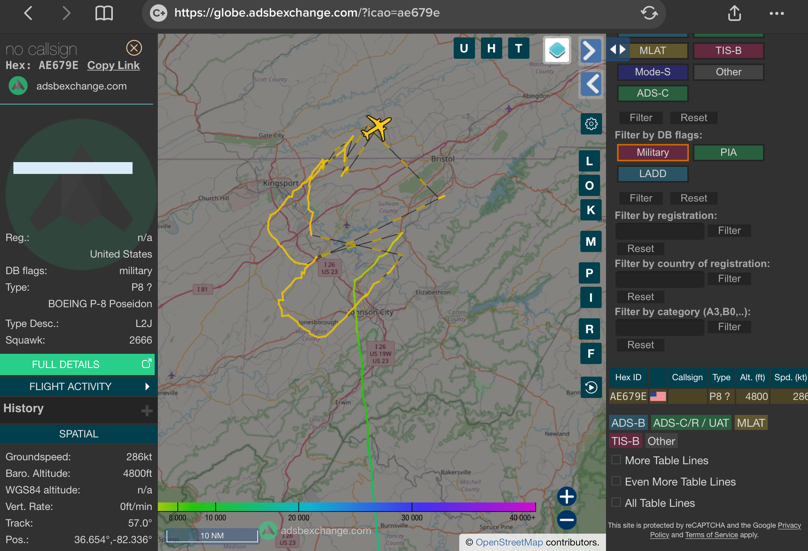Toggle sidebar width with double-arrow button

point(617,49)
